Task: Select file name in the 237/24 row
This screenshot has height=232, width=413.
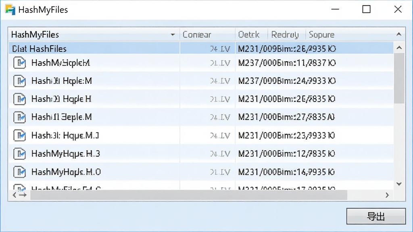Action: point(62,81)
